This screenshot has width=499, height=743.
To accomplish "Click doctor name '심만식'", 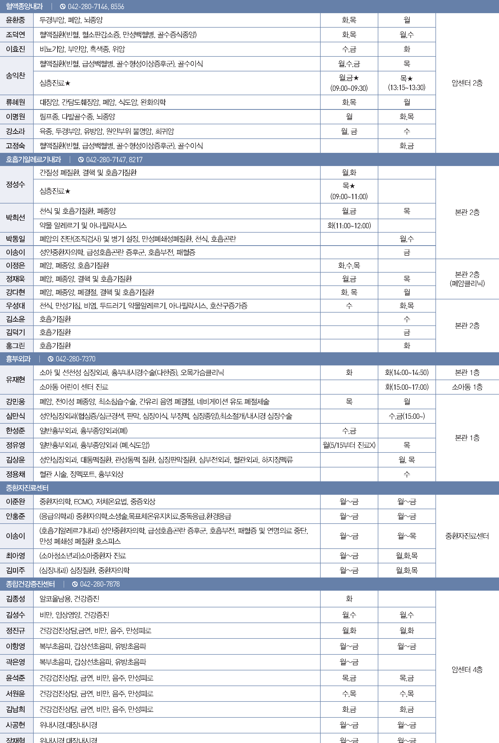I will (15, 416).
